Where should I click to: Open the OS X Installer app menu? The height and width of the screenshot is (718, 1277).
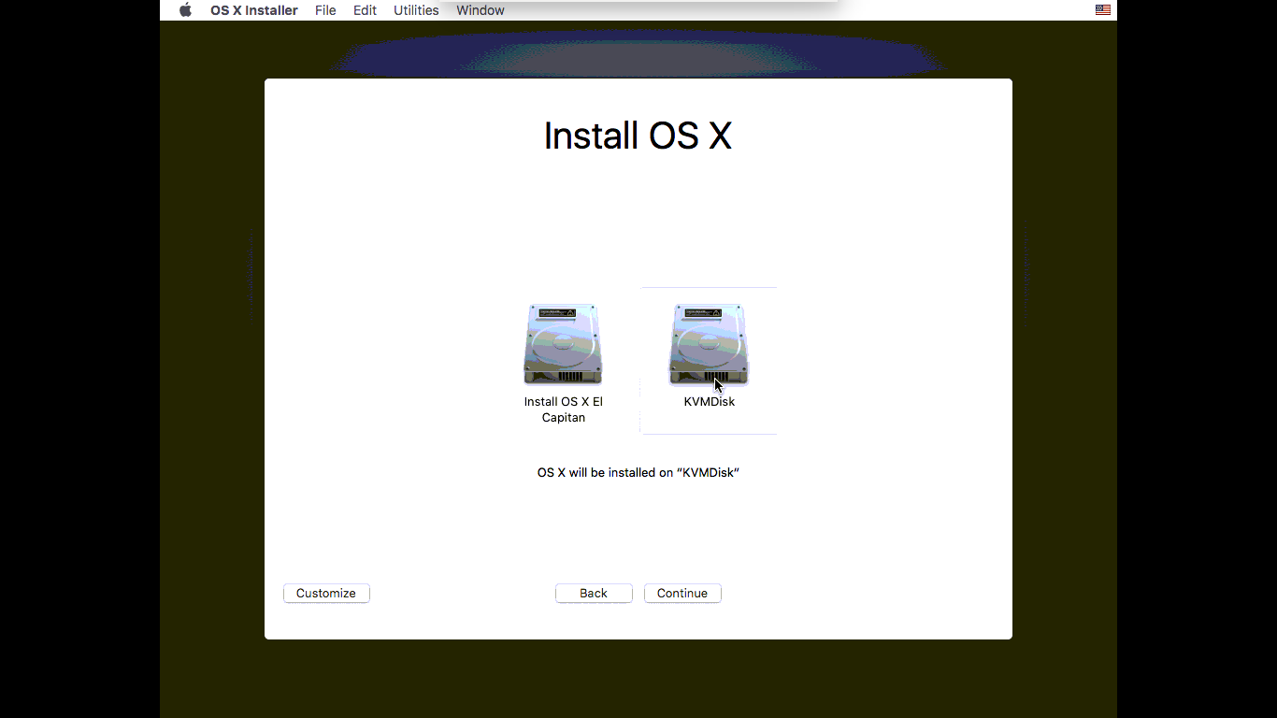coord(253,10)
